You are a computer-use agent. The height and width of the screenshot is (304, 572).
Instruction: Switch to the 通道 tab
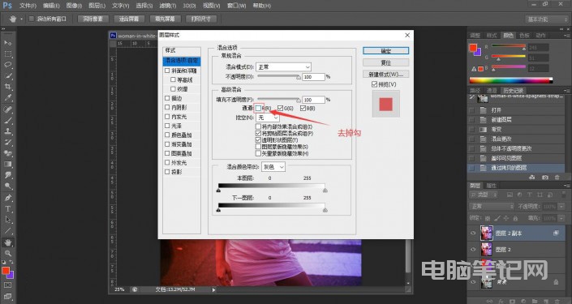pyautogui.click(x=492, y=91)
